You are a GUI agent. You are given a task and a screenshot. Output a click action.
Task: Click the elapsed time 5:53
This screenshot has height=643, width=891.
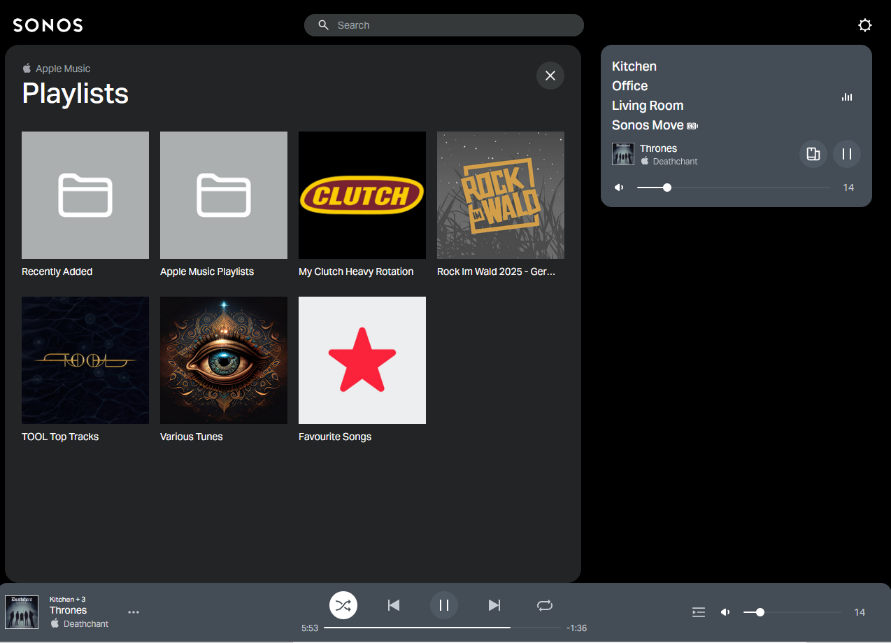(310, 628)
